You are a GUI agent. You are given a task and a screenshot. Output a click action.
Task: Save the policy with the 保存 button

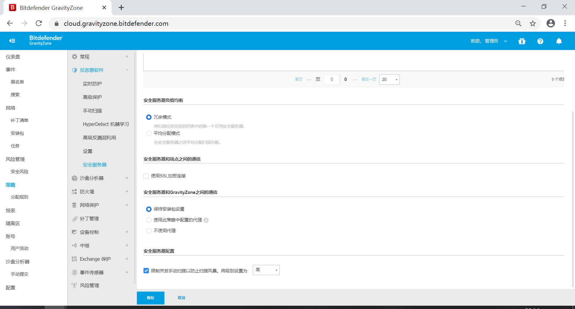coord(151,298)
